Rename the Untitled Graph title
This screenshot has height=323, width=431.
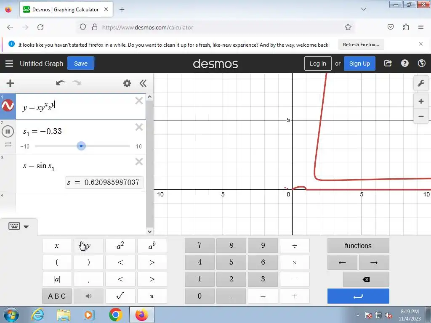tap(42, 64)
